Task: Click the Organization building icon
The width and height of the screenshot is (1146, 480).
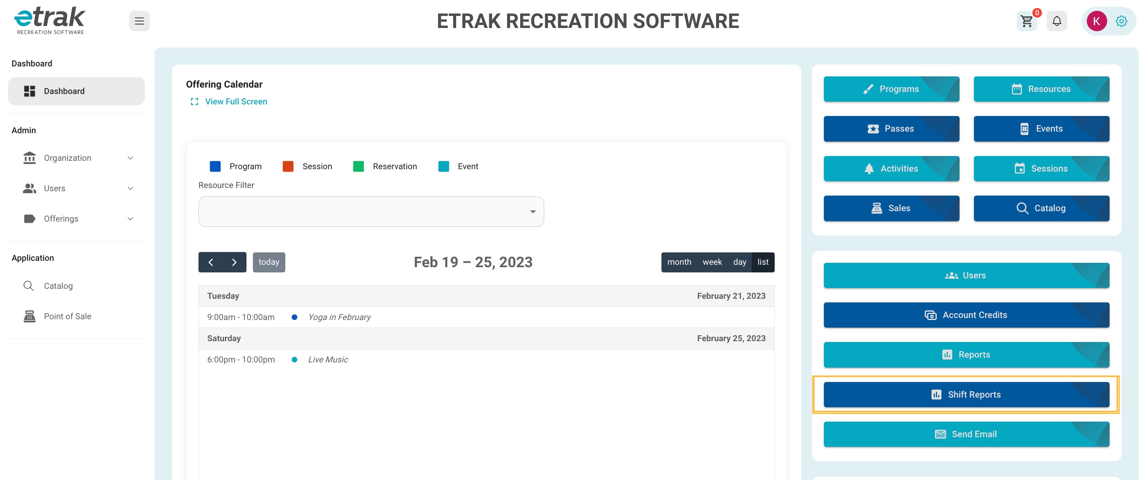Action: point(29,158)
